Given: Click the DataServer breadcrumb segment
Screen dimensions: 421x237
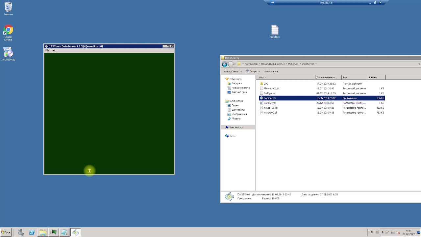Looking at the screenshot, I should click(308, 64).
